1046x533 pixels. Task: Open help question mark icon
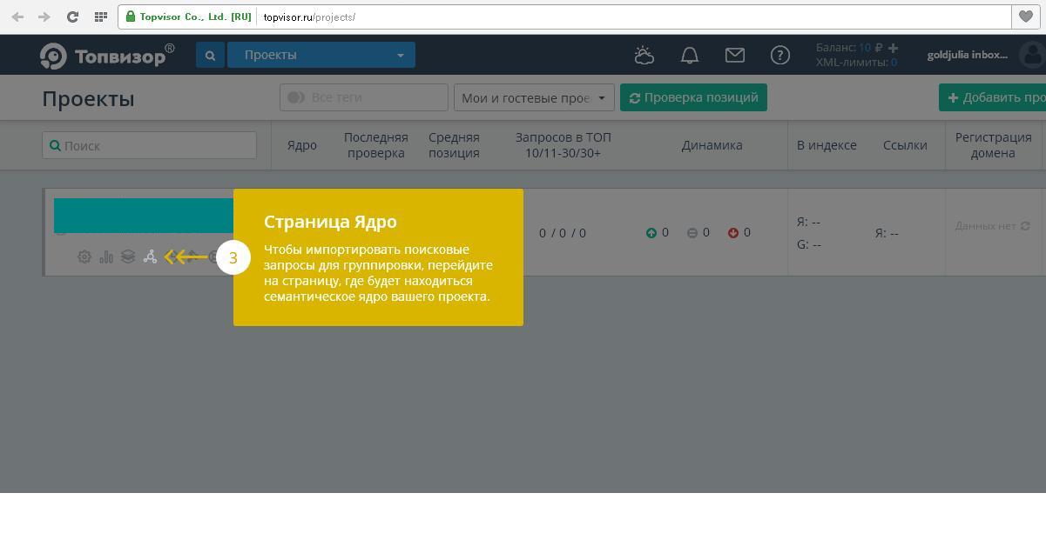coord(780,55)
